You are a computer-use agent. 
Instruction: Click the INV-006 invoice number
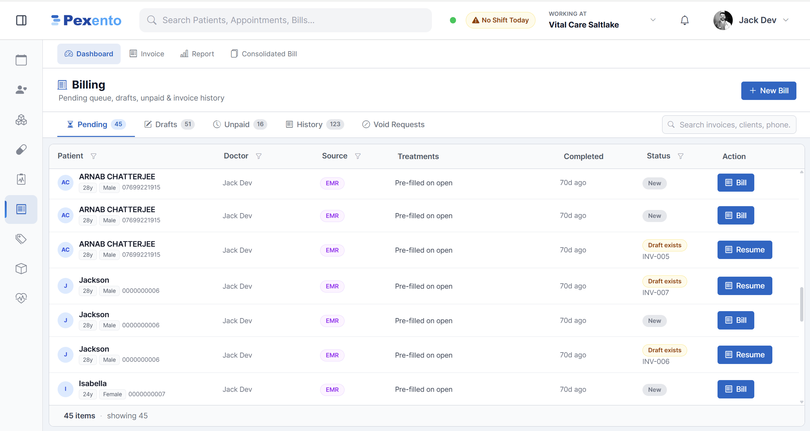[656, 361]
